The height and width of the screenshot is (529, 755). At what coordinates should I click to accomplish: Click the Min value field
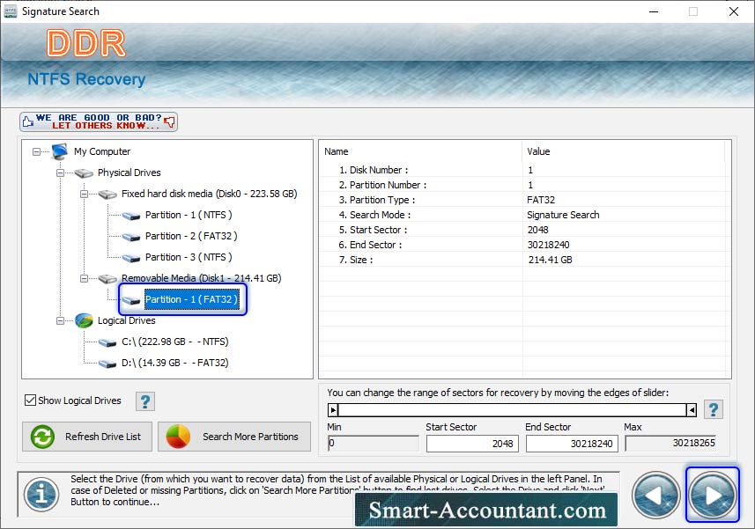(374, 444)
